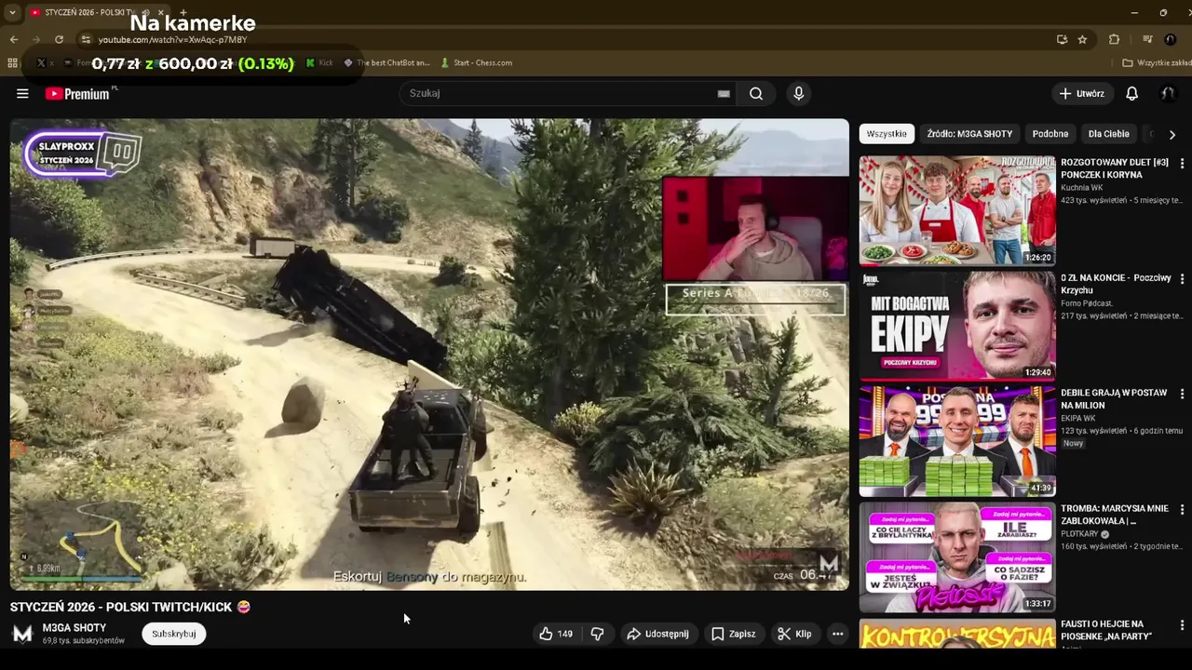Go to YouTube Premium home logo
Screen dimensions: 1192x670
coord(77,93)
